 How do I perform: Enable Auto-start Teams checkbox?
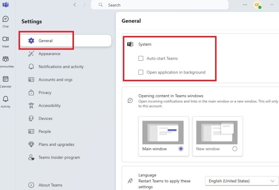click(141, 58)
